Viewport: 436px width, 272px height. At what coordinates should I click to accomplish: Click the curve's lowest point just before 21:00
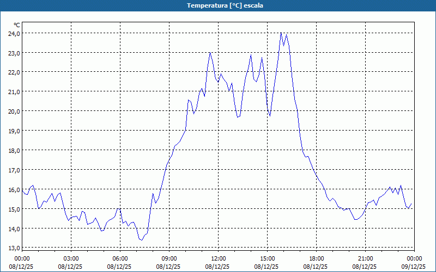356,219
